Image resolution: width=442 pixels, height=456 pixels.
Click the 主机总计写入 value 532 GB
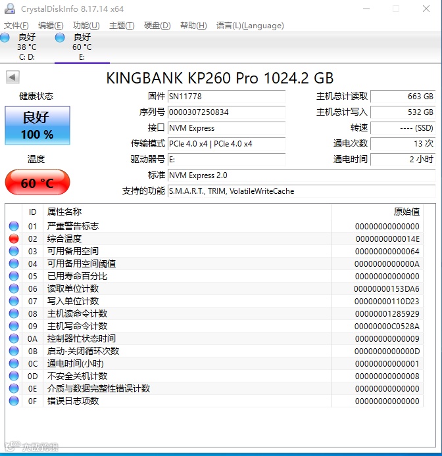point(403,112)
